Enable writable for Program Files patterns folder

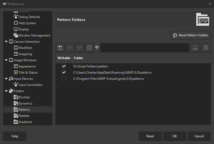point(64,78)
